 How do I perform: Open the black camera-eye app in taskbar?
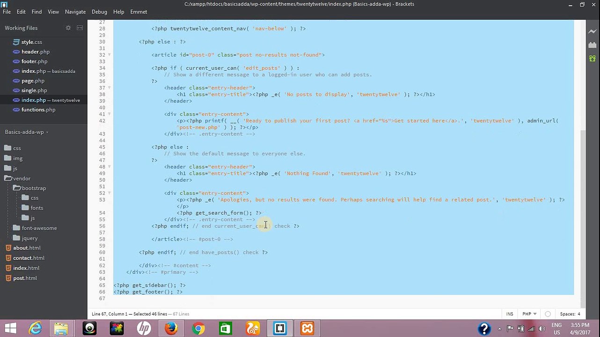coord(89,329)
